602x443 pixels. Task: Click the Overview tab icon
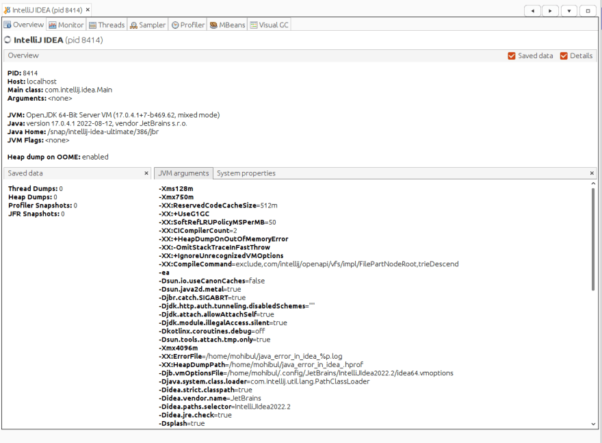tap(8, 25)
